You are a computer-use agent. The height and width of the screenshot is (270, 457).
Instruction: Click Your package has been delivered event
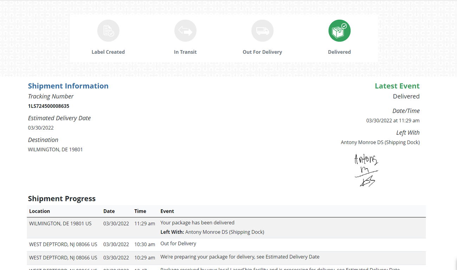pos(197,223)
